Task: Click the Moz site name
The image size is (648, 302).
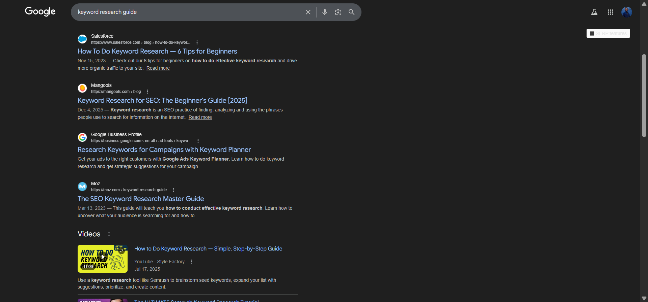Action: click(96, 183)
